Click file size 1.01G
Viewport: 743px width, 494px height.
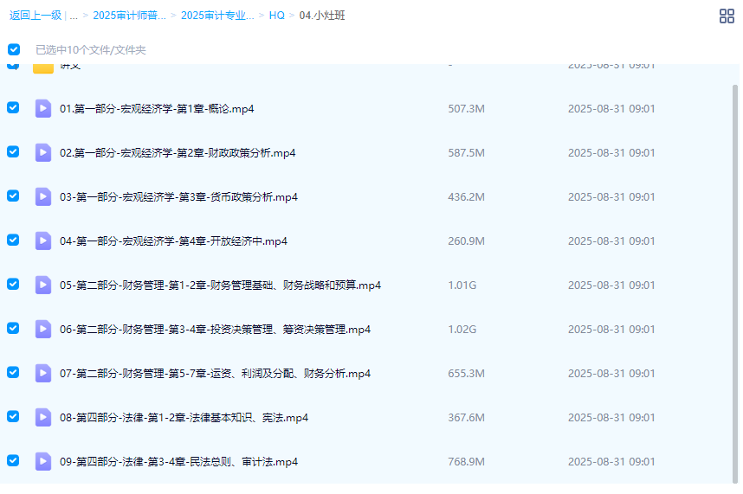(462, 285)
